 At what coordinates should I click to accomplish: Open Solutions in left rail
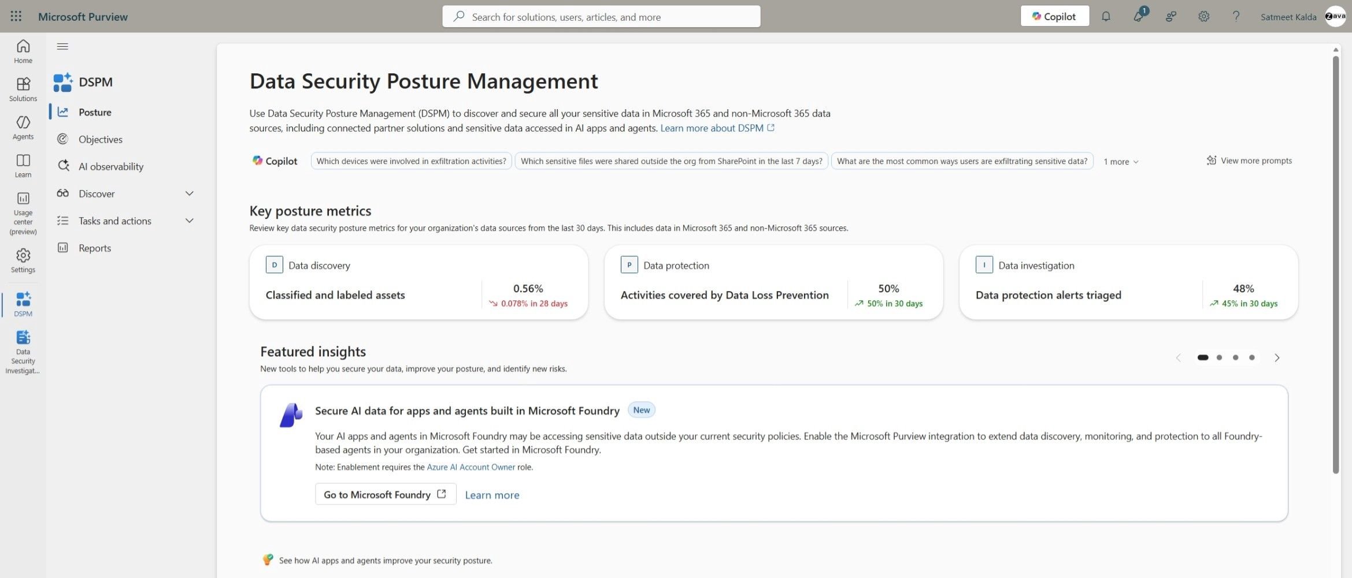[23, 90]
